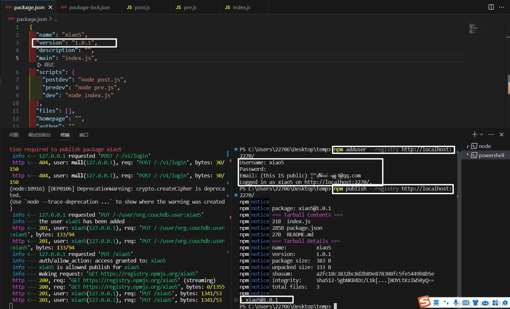
Task: Toggle Sogou Chinese/English input mode
Action: pyautogui.click(x=436, y=303)
